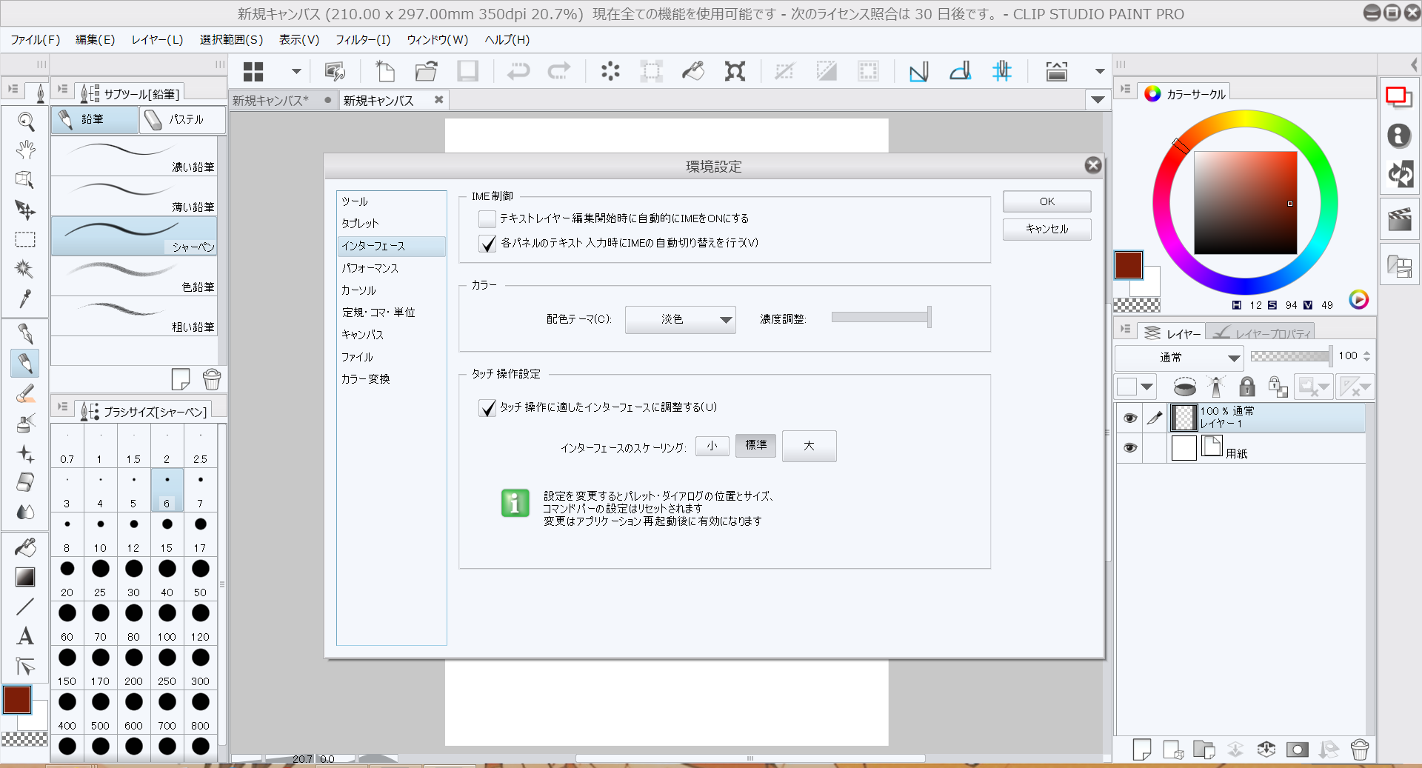Uncheck touch-optimized interface adjustment option
The image size is (1422, 768).
487,408
